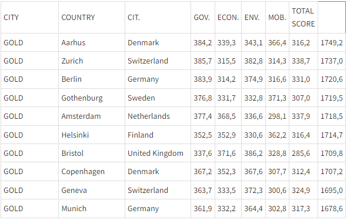This screenshot has height=220, width=347.
Task: Click the 1678,6 total value
Action: pos(332,208)
